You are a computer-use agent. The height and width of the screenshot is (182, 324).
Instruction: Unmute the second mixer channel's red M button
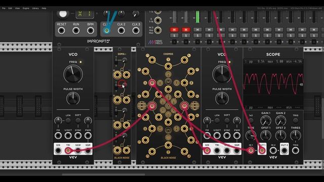(186, 30)
